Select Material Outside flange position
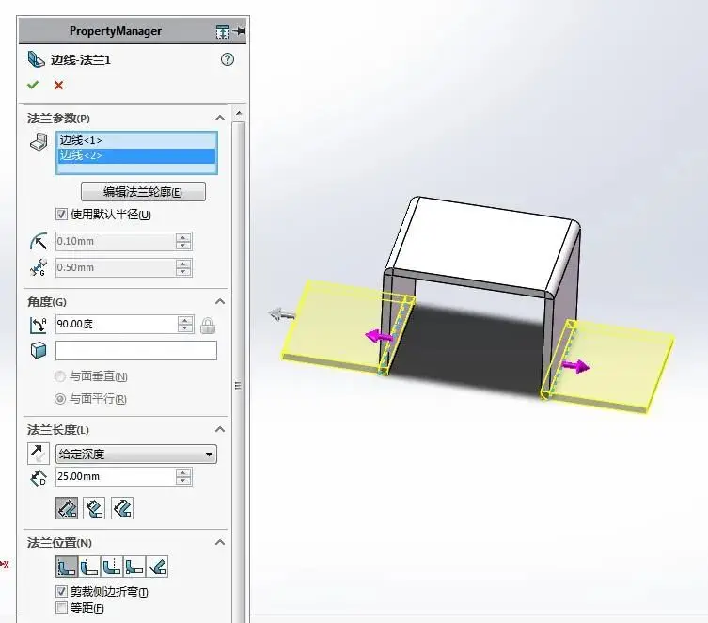 click(89, 567)
